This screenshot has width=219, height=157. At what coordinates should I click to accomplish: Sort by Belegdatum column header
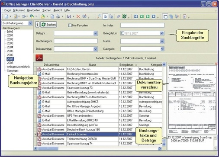[128, 65]
